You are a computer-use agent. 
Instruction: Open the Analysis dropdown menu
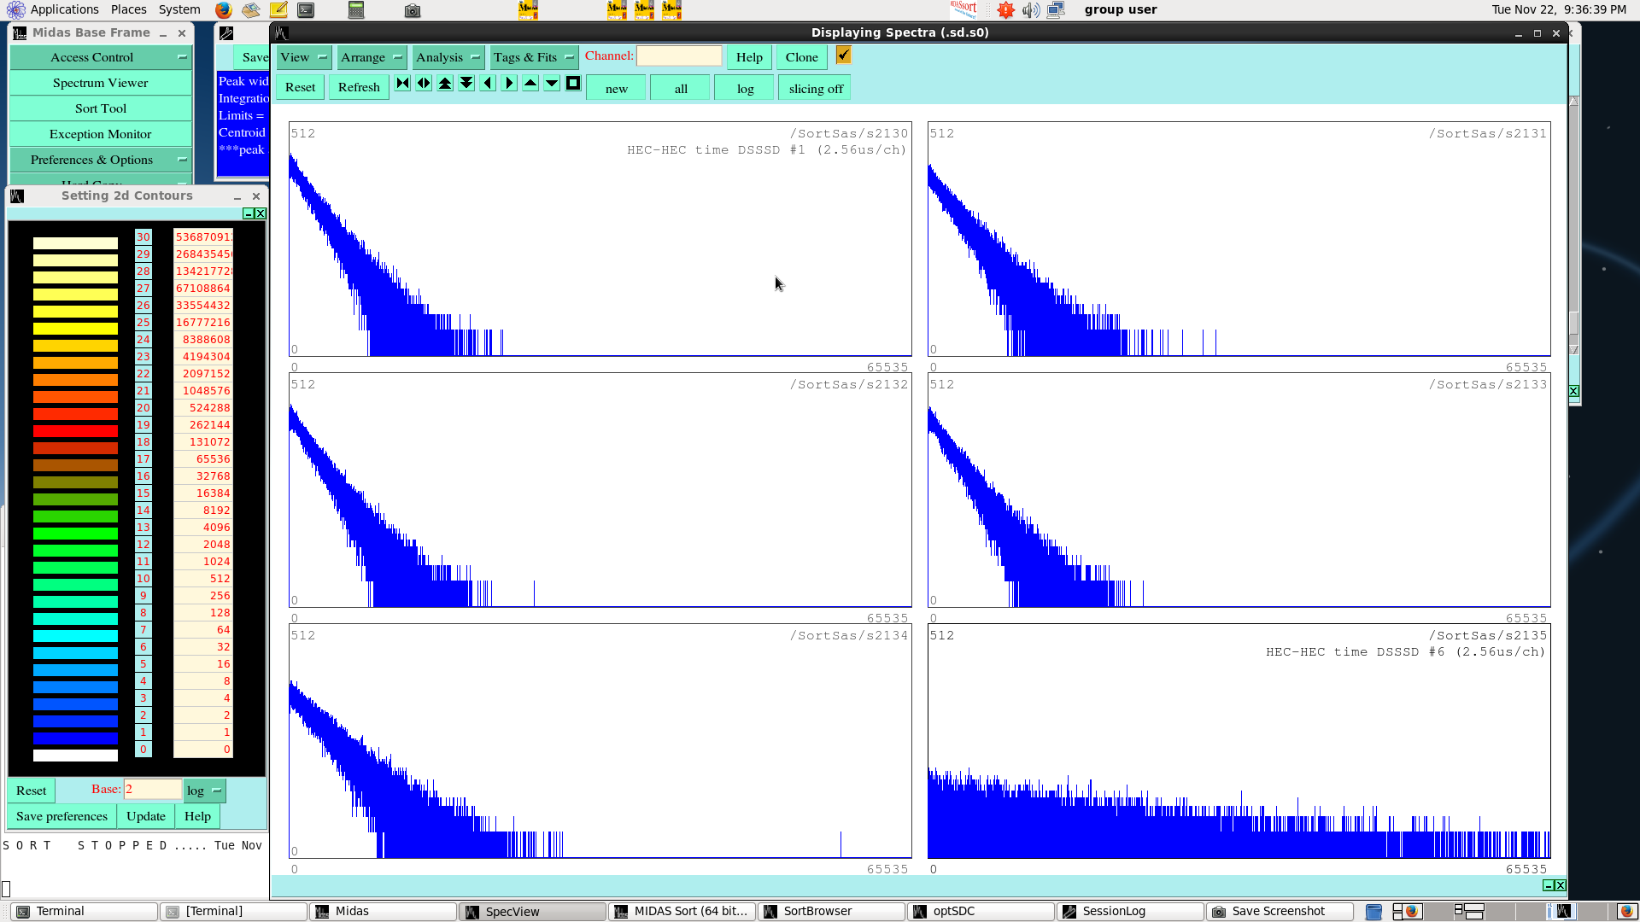tap(448, 57)
